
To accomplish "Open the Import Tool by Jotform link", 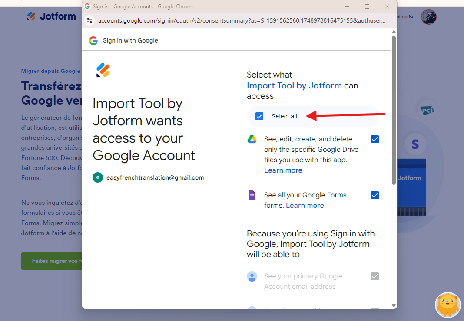I will pyautogui.click(x=294, y=86).
